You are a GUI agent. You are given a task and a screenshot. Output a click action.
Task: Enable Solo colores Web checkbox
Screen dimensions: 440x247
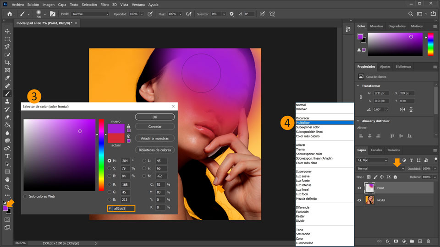click(x=25, y=196)
